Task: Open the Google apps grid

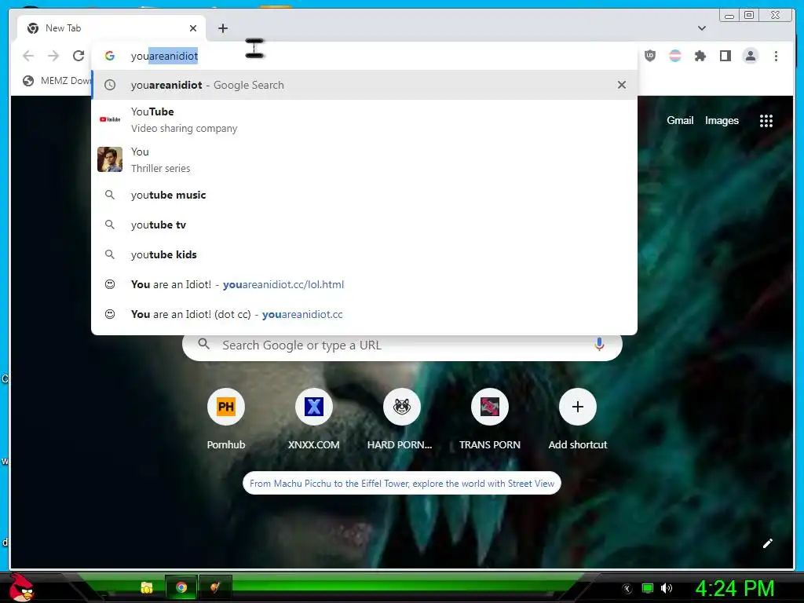Action: tap(766, 121)
